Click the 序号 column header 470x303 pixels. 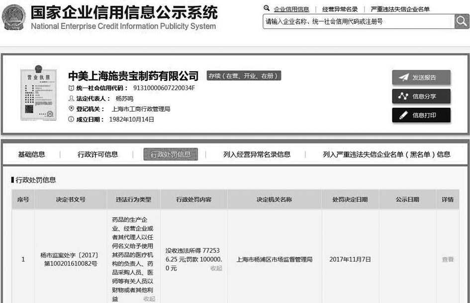tap(23, 199)
